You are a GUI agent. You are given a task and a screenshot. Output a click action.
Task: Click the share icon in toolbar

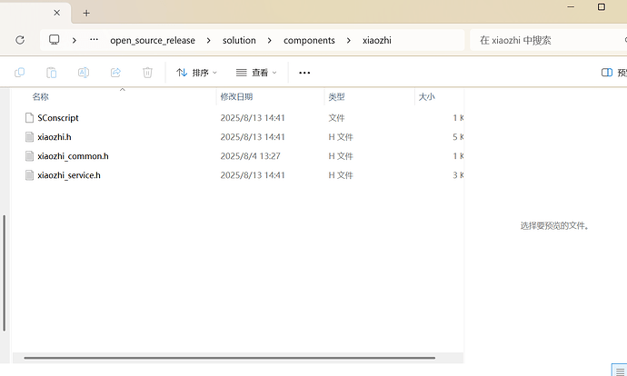(x=115, y=73)
